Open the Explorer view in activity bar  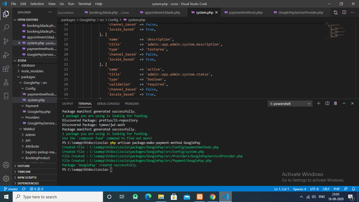click(x=6, y=14)
